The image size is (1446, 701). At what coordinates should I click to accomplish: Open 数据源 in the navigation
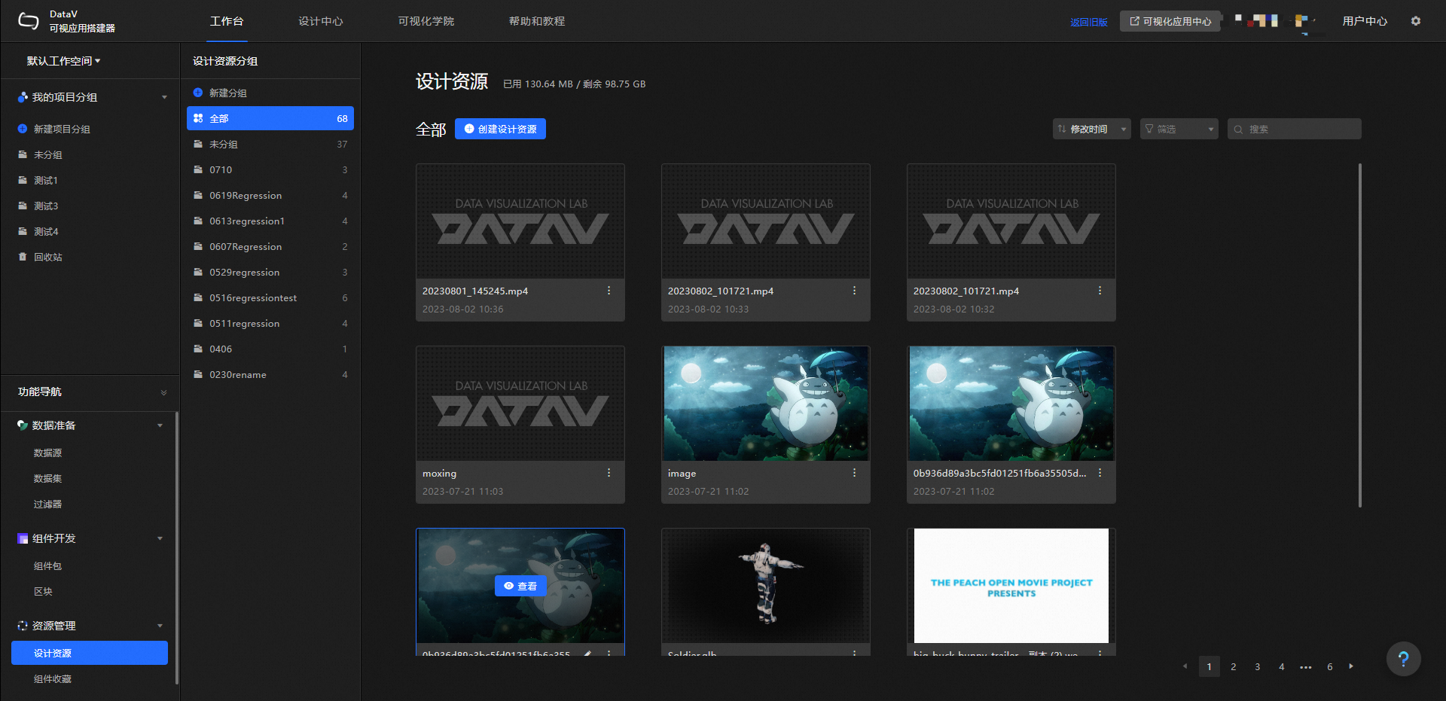[48, 453]
